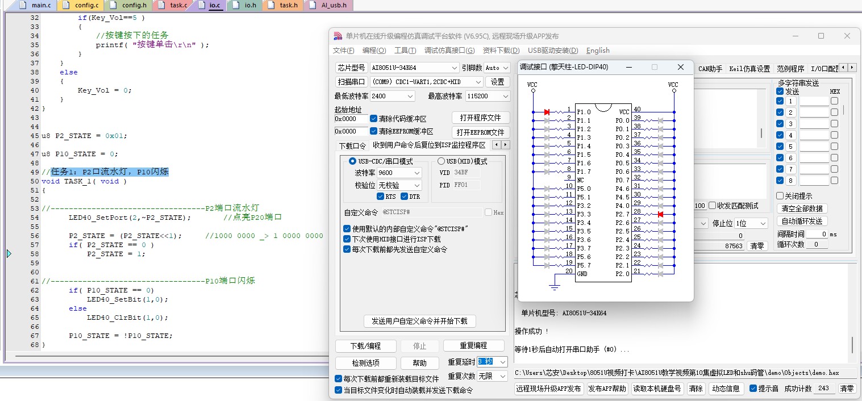Click right scroll arrow beside 下载口令 tabs
This screenshot has width=862, height=401.
tap(505, 145)
